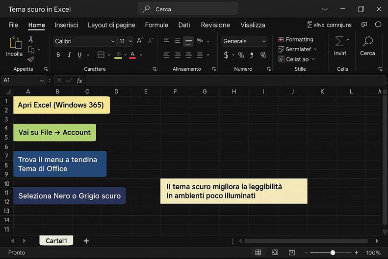Image resolution: width=388 pixels, height=259 pixels.
Task: Switch to page layout view icon
Action: point(275,252)
